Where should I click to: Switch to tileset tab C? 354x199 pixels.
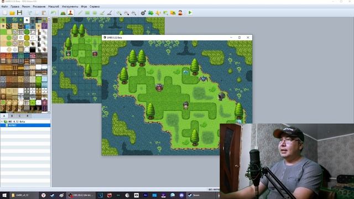tap(20, 116)
